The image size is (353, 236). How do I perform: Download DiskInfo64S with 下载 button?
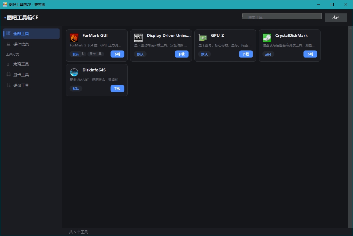tap(117, 88)
